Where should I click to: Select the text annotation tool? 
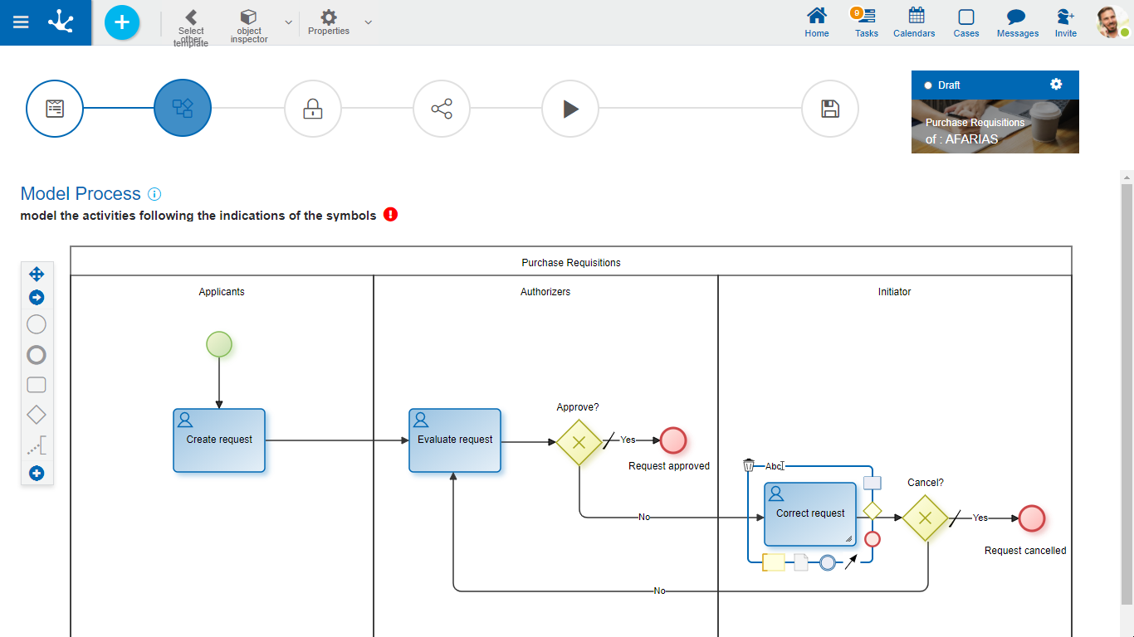(37, 445)
